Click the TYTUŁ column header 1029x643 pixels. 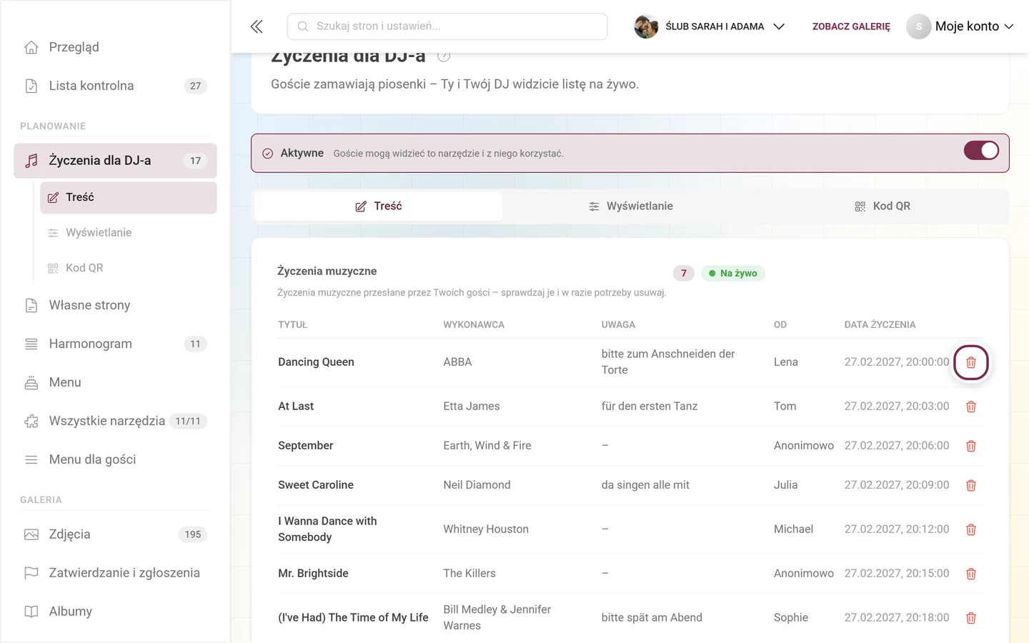point(292,324)
